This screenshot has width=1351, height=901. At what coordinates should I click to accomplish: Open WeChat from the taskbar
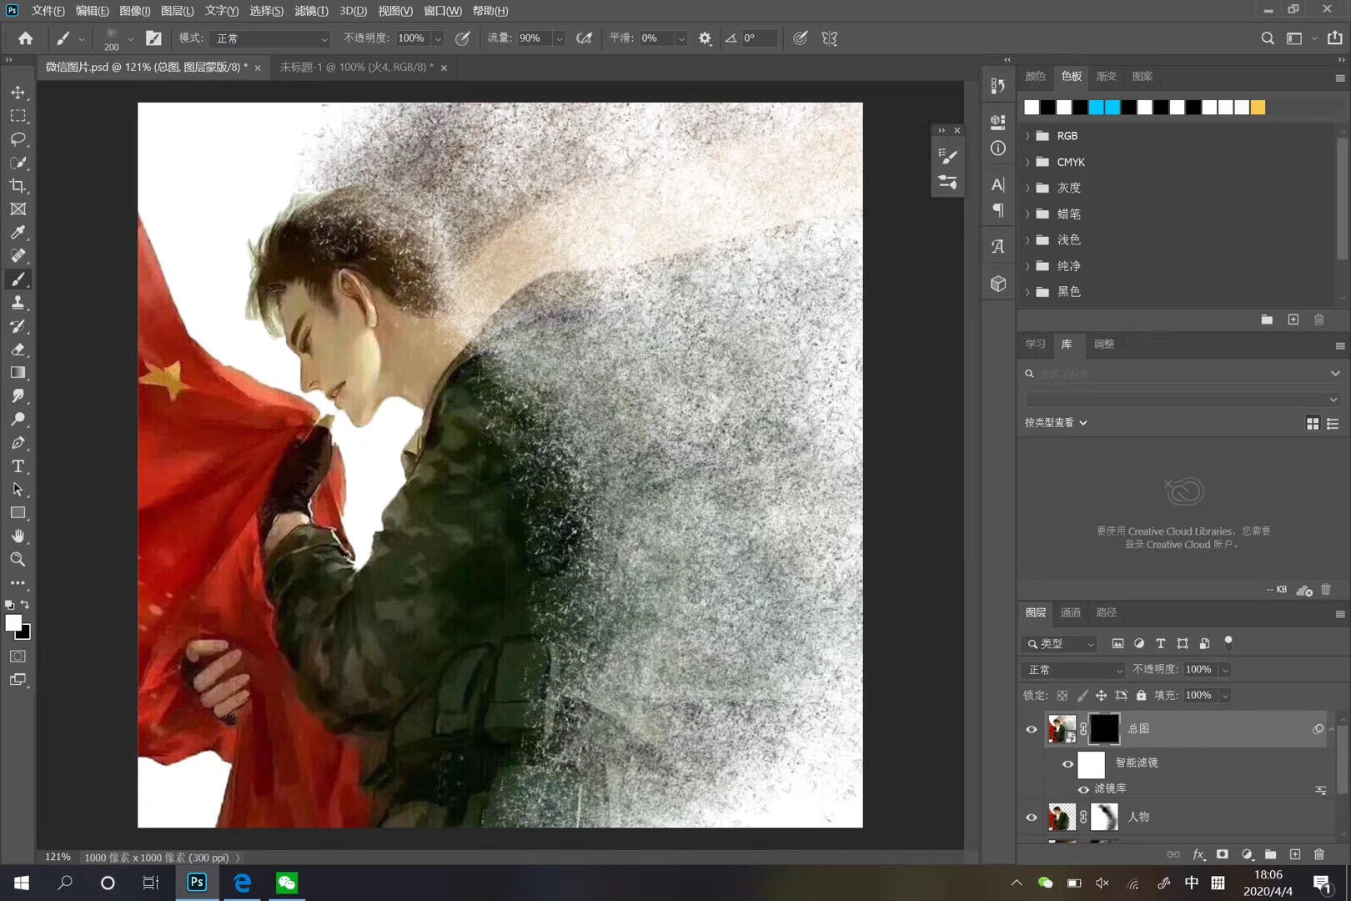286,883
